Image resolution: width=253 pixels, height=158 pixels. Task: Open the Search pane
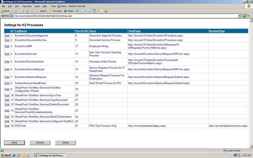coord(42,11)
